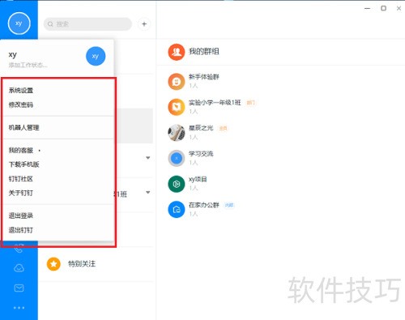Click the 我的群组 heading text
The image size is (405, 320).
pyautogui.click(x=204, y=51)
